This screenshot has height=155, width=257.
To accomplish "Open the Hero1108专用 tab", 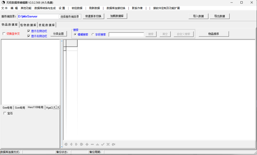I will click(x=35, y=107).
